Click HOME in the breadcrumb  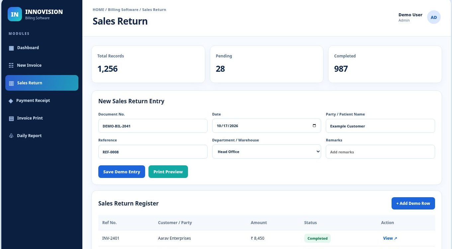click(98, 10)
